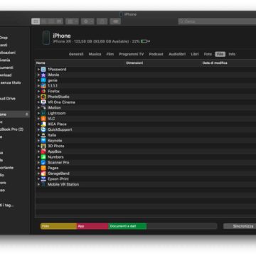Eject the iPhone from the sidebar
Image resolution: width=256 pixels, height=256 pixels.
27,114
